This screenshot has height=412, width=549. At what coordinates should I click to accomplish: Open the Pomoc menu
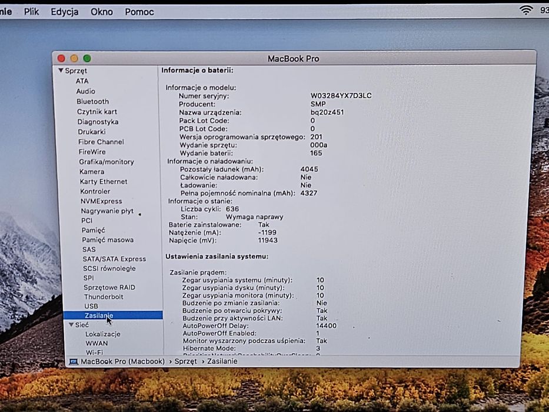[x=139, y=12]
